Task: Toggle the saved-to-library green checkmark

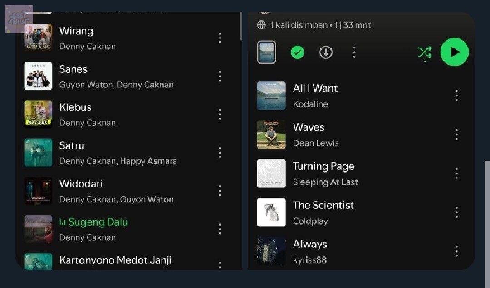Action: 298,52
